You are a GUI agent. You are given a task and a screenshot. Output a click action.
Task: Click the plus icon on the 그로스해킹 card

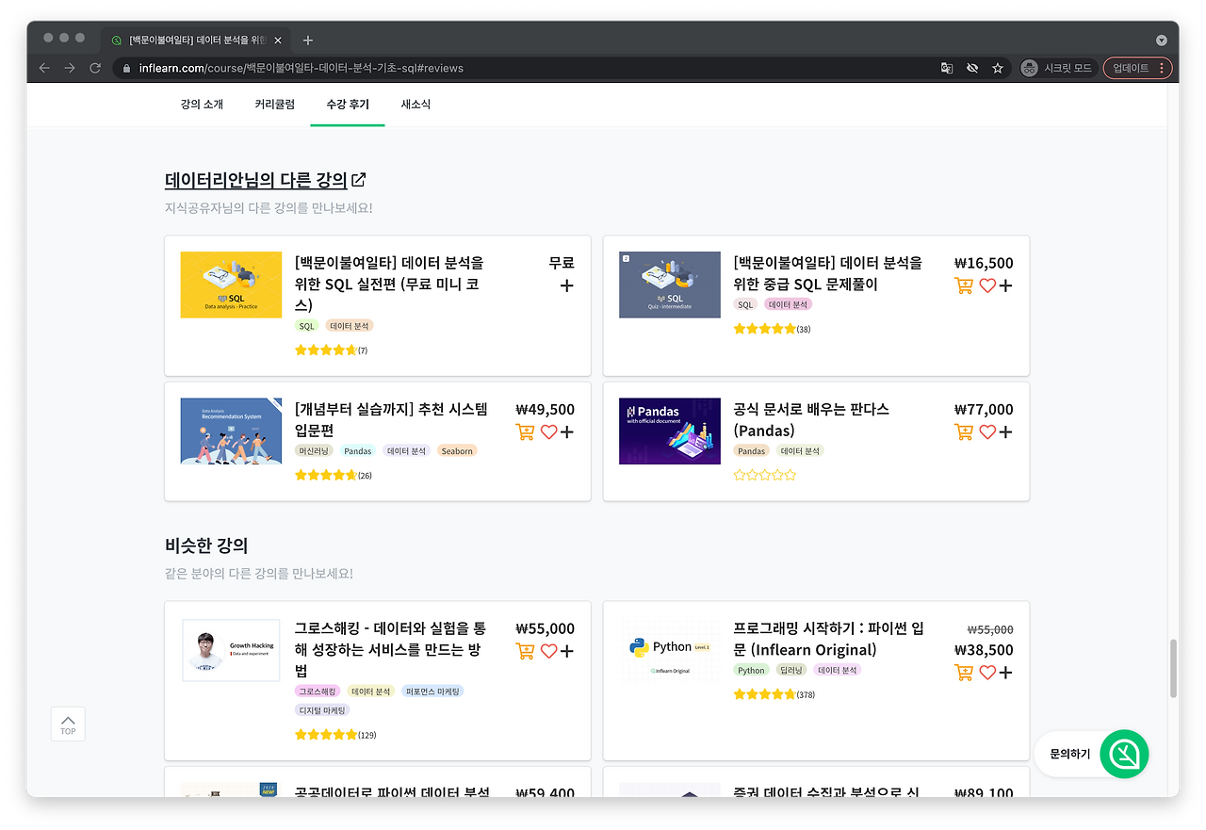pyautogui.click(x=566, y=651)
